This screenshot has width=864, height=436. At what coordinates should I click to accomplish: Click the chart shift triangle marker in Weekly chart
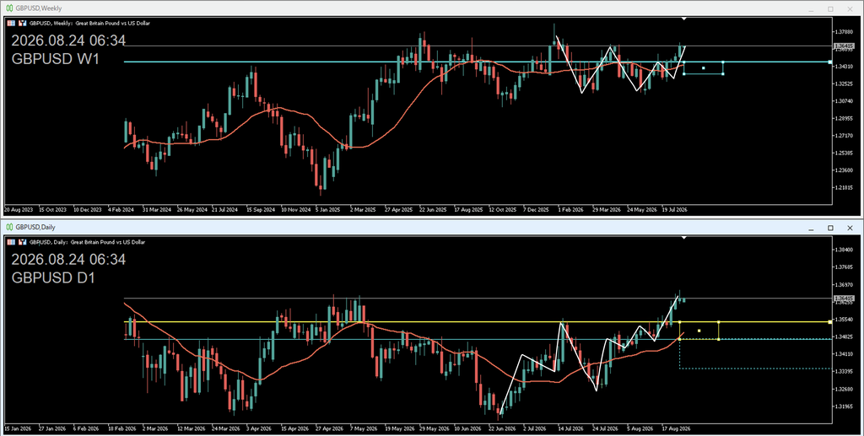pos(683,19)
